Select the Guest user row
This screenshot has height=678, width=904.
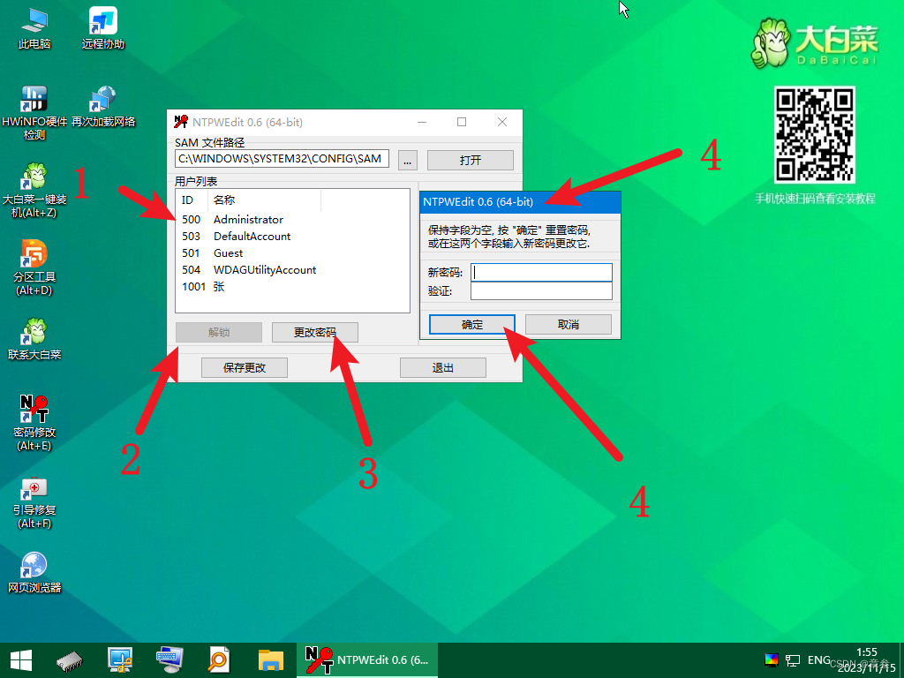pos(291,253)
